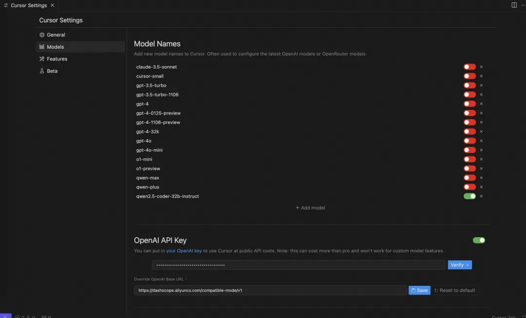Turn off the OpenAI API Key switch
Screen dimensions: 526x318
point(479,240)
